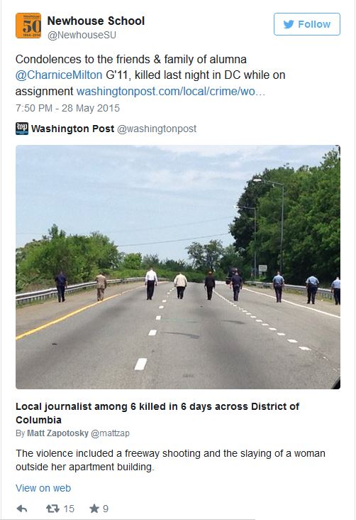Viewport: 356px width, 520px height.
Task: Open the @CharniceMilton mention link
Action: [x=59, y=75]
